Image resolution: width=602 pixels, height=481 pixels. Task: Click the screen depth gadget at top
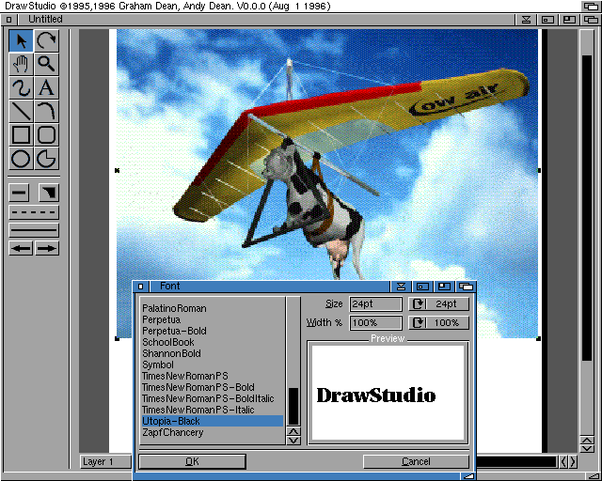click(591, 7)
